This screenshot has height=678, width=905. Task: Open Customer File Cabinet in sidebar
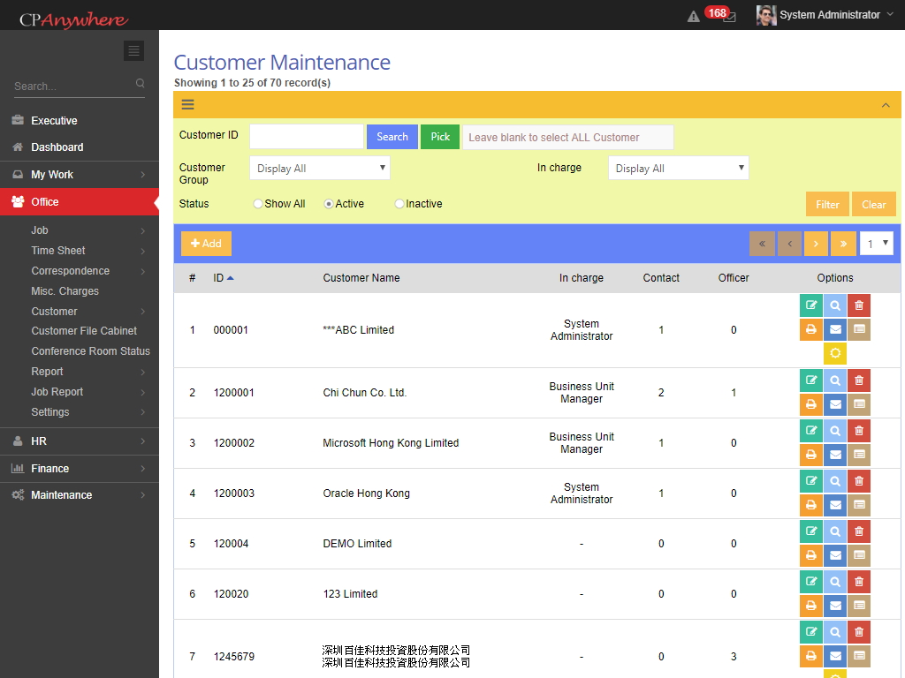coord(84,331)
